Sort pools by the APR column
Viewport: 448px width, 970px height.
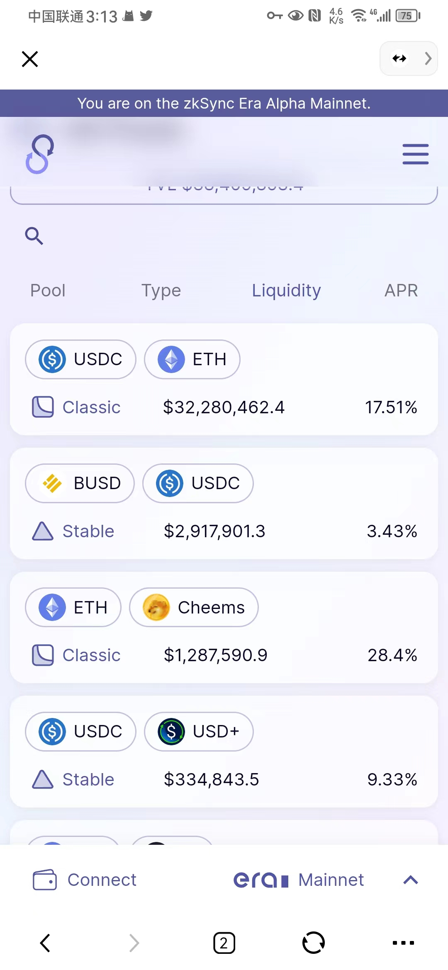coord(401,291)
